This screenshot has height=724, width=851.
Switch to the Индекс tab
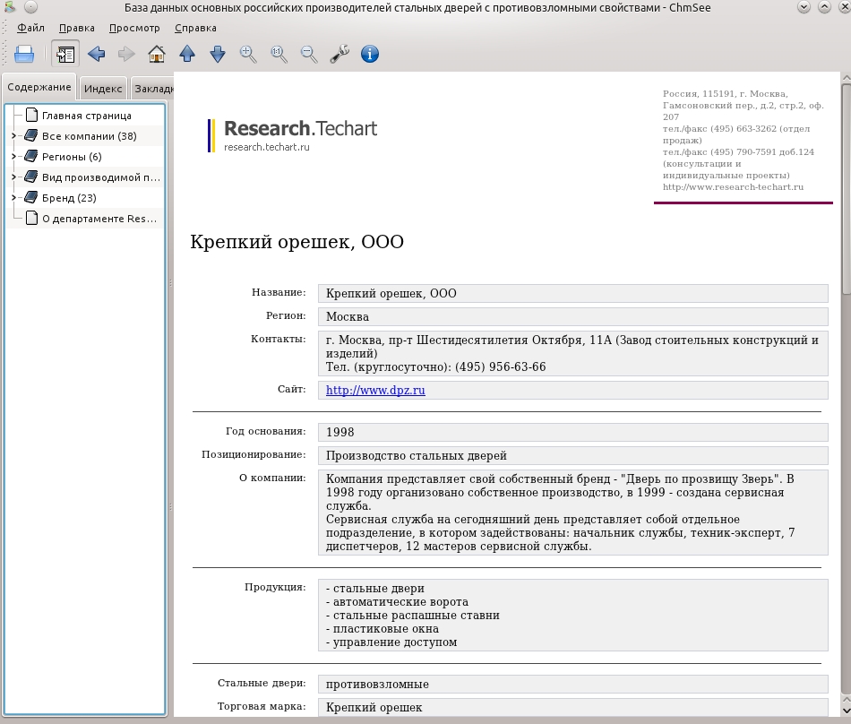click(103, 89)
